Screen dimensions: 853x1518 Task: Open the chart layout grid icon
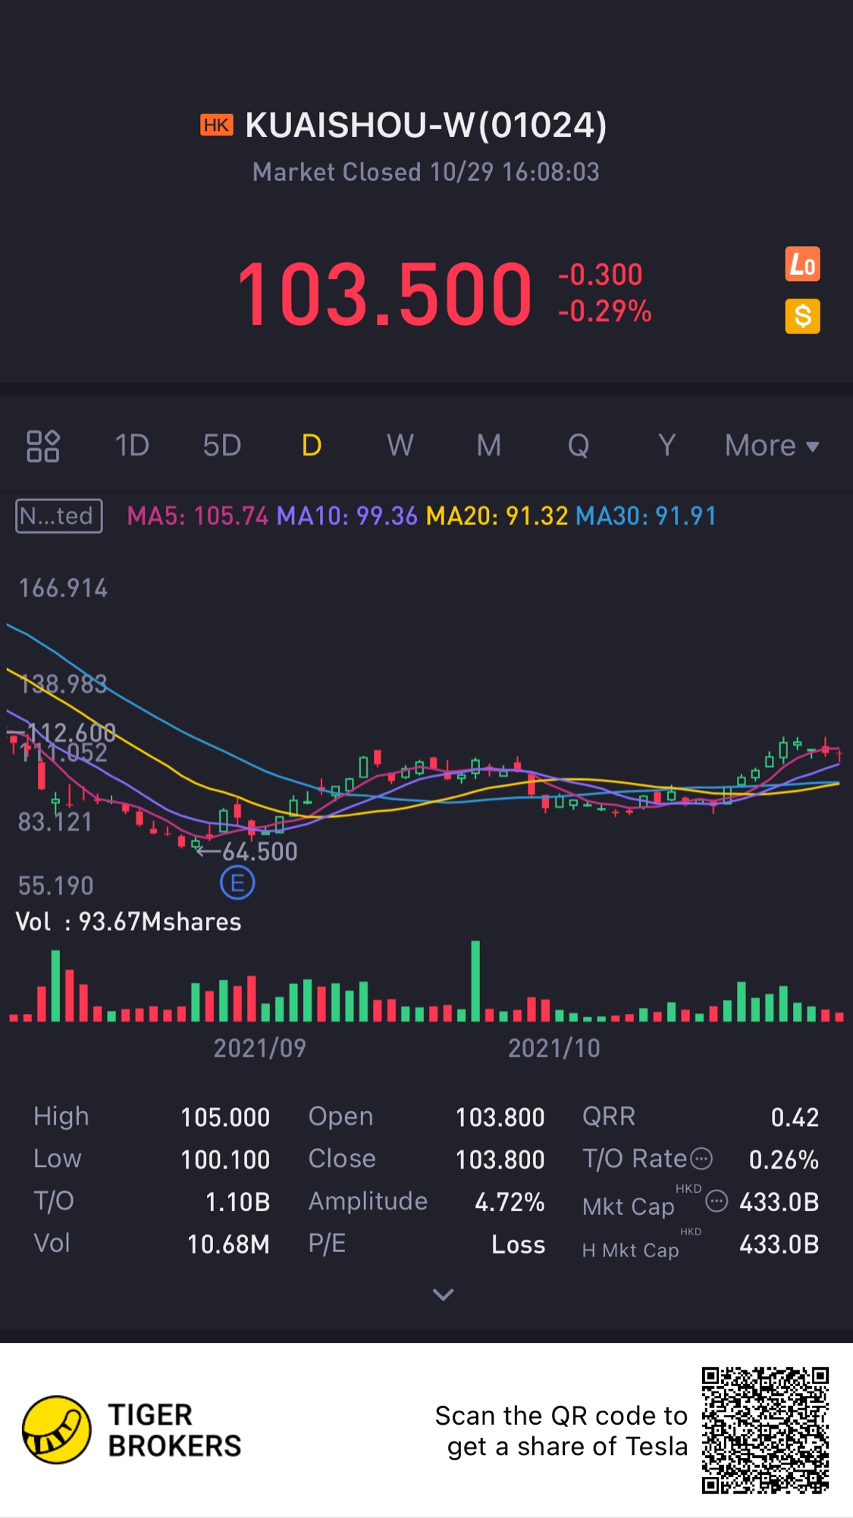coord(43,446)
